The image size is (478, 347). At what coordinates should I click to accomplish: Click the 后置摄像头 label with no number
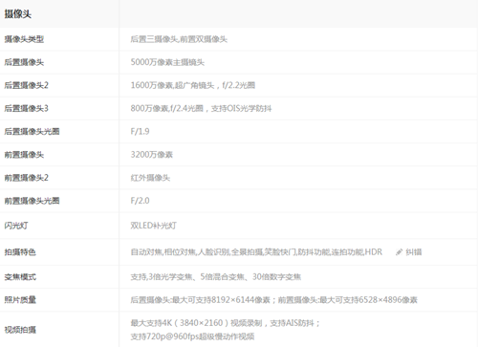[x=24, y=62]
